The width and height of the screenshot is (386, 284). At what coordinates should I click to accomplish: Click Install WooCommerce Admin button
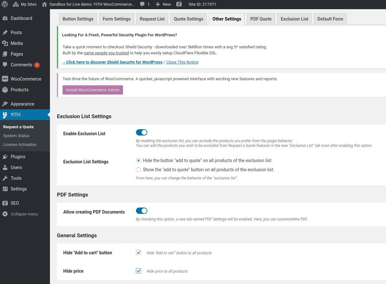93,90
